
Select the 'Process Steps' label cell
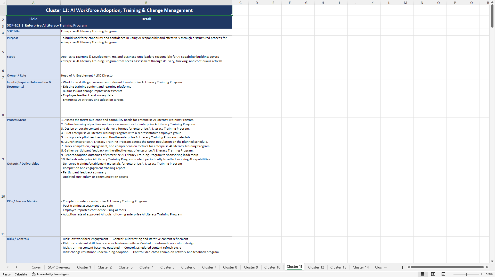point(33,139)
